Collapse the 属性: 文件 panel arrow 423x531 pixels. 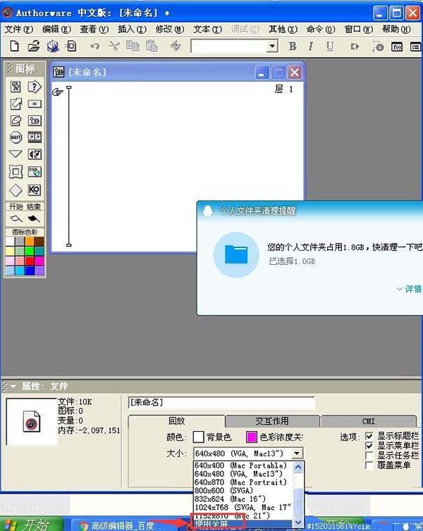(13, 386)
